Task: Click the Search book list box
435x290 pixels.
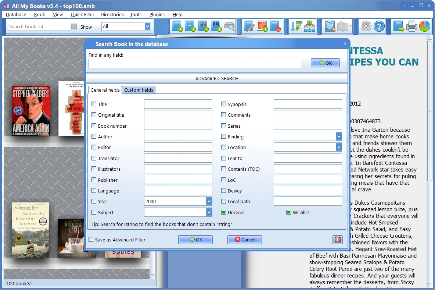Action: [x=39, y=26]
